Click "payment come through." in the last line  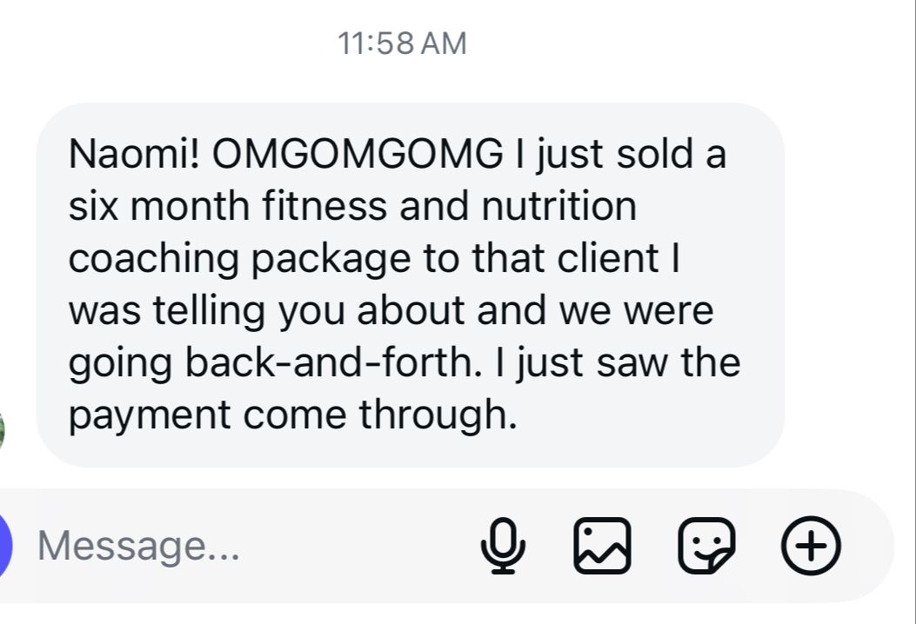tap(292, 415)
